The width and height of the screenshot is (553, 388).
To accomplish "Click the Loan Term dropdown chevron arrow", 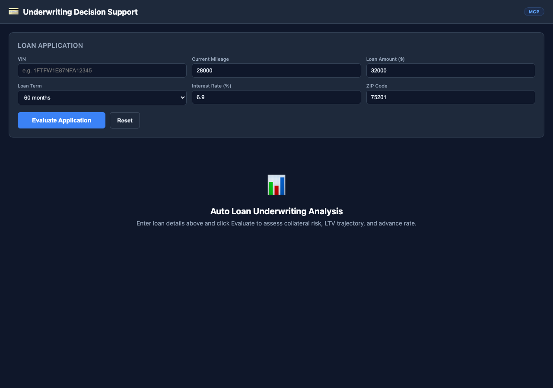I will (x=181, y=97).
